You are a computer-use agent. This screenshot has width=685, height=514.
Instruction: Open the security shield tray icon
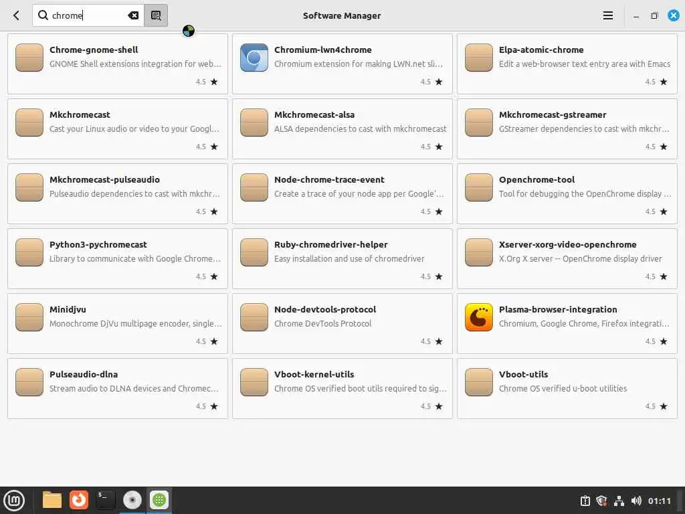coord(602,501)
